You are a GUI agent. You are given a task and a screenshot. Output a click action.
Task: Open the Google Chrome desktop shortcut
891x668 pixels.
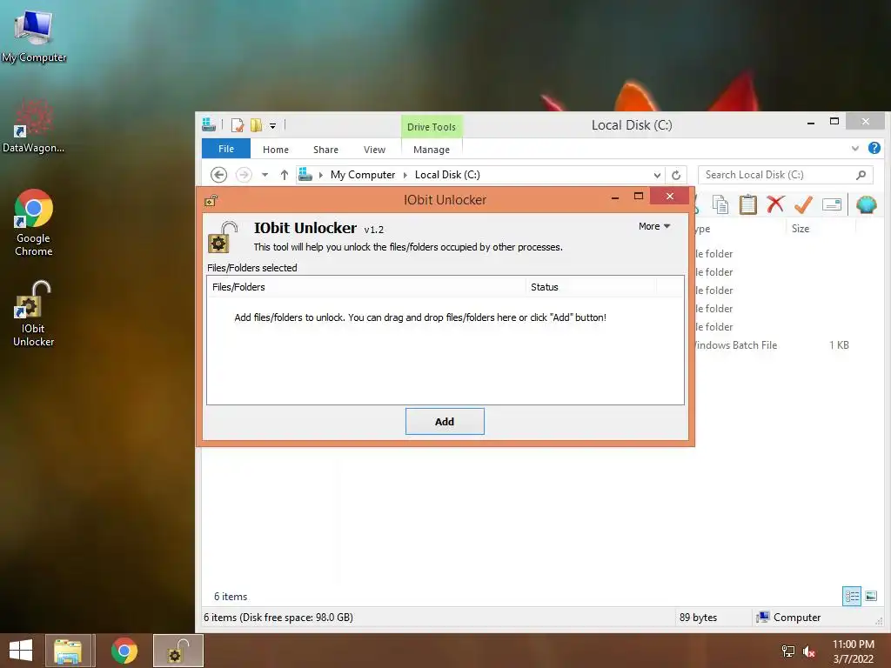pos(34,223)
